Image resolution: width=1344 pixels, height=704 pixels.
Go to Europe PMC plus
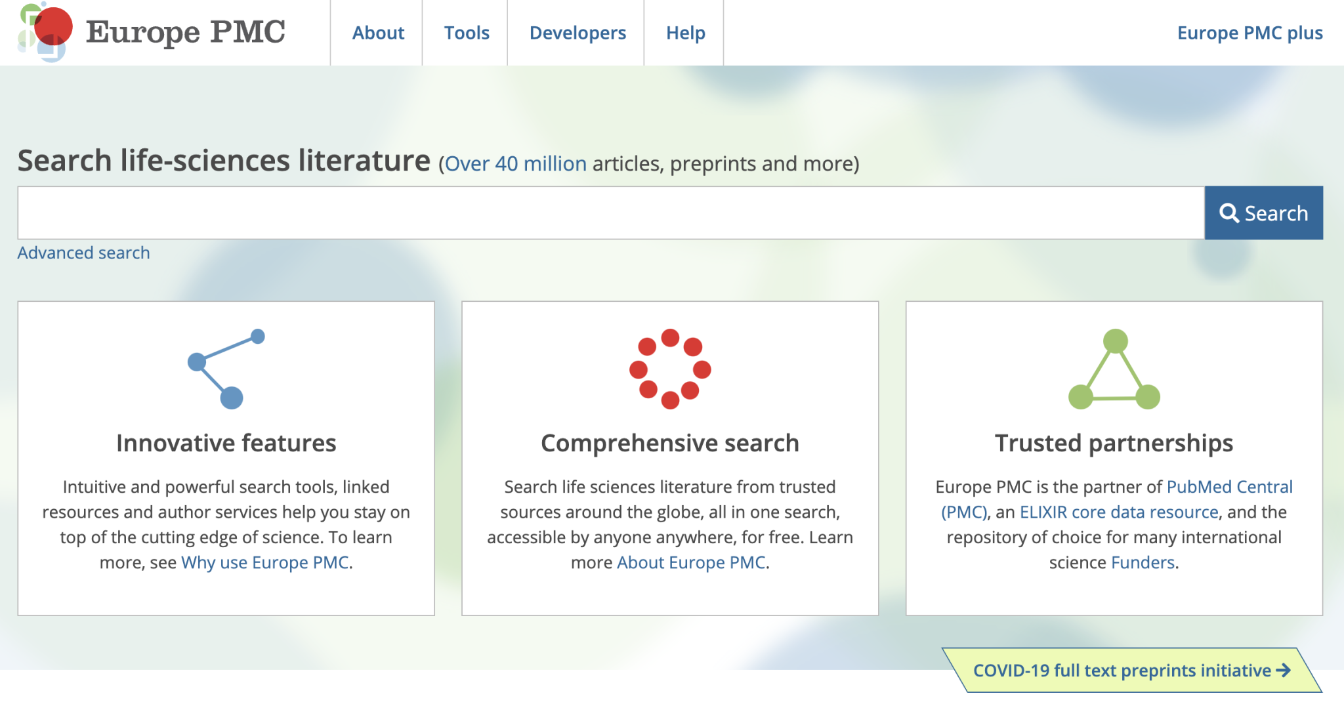pyautogui.click(x=1249, y=33)
